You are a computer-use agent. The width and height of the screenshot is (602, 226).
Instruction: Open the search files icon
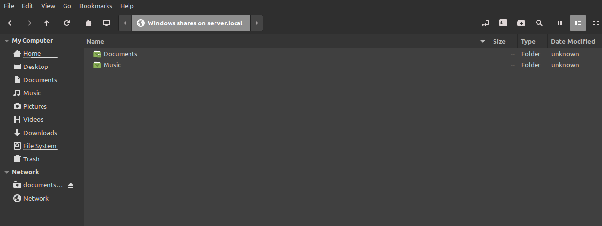pos(539,23)
